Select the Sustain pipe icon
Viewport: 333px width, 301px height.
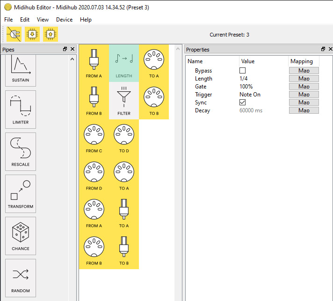point(21,69)
